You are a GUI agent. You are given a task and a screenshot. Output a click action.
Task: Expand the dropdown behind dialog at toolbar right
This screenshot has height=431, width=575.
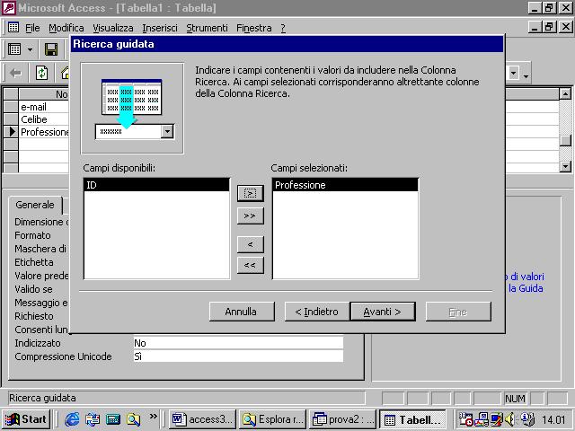(513, 74)
